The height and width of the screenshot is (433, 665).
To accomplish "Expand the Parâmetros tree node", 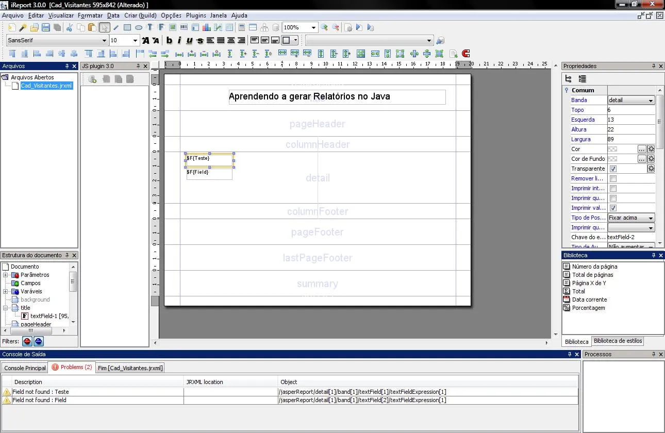I will tap(6, 275).
